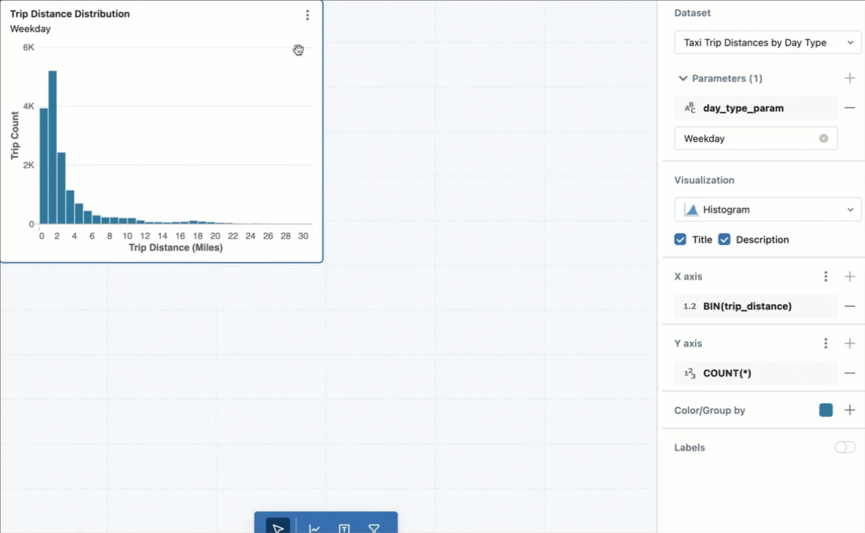Select the day_type_param parameter label
The height and width of the screenshot is (533, 865).
tap(743, 108)
